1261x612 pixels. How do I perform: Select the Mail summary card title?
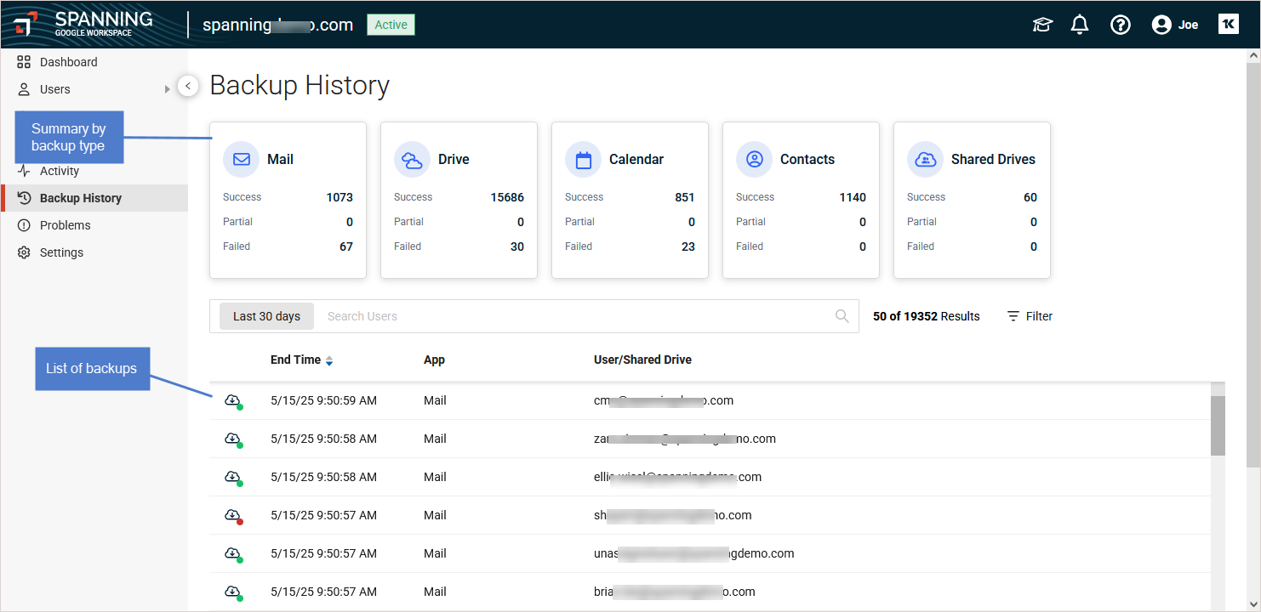[x=280, y=159]
